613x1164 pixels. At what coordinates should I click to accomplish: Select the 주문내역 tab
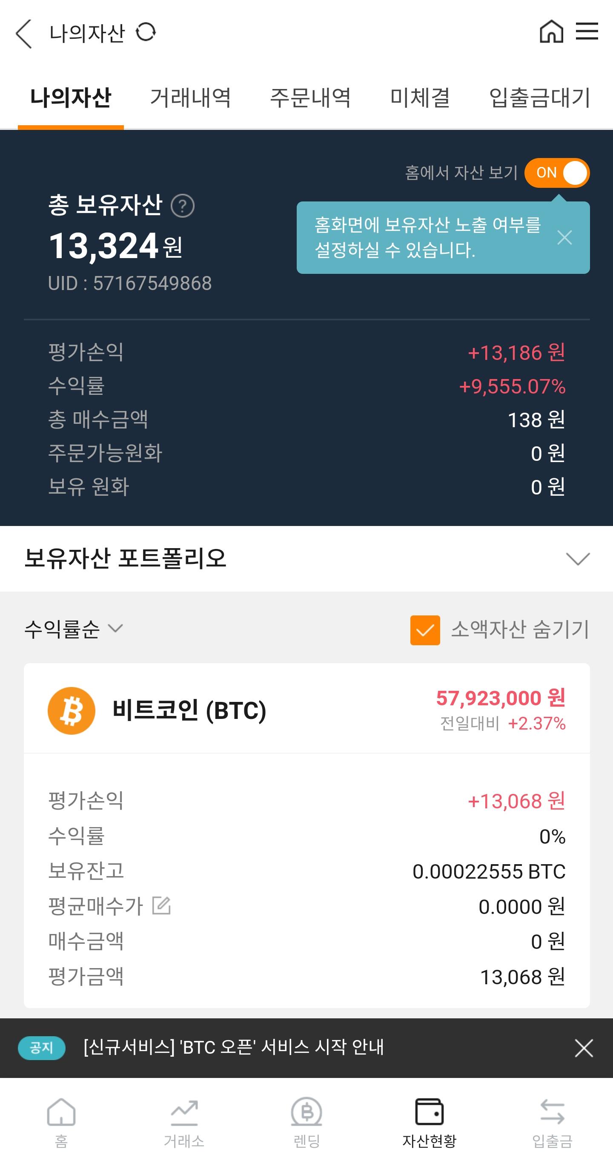310,98
